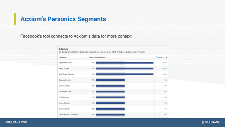Select the Selected Audience column header
Screen dimensions: 225x127
pos(97,57)
